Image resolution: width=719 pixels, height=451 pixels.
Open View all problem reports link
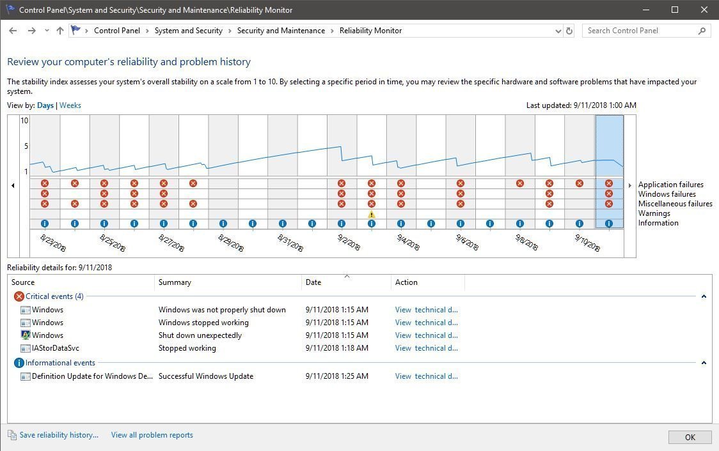[x=152, y=435]
